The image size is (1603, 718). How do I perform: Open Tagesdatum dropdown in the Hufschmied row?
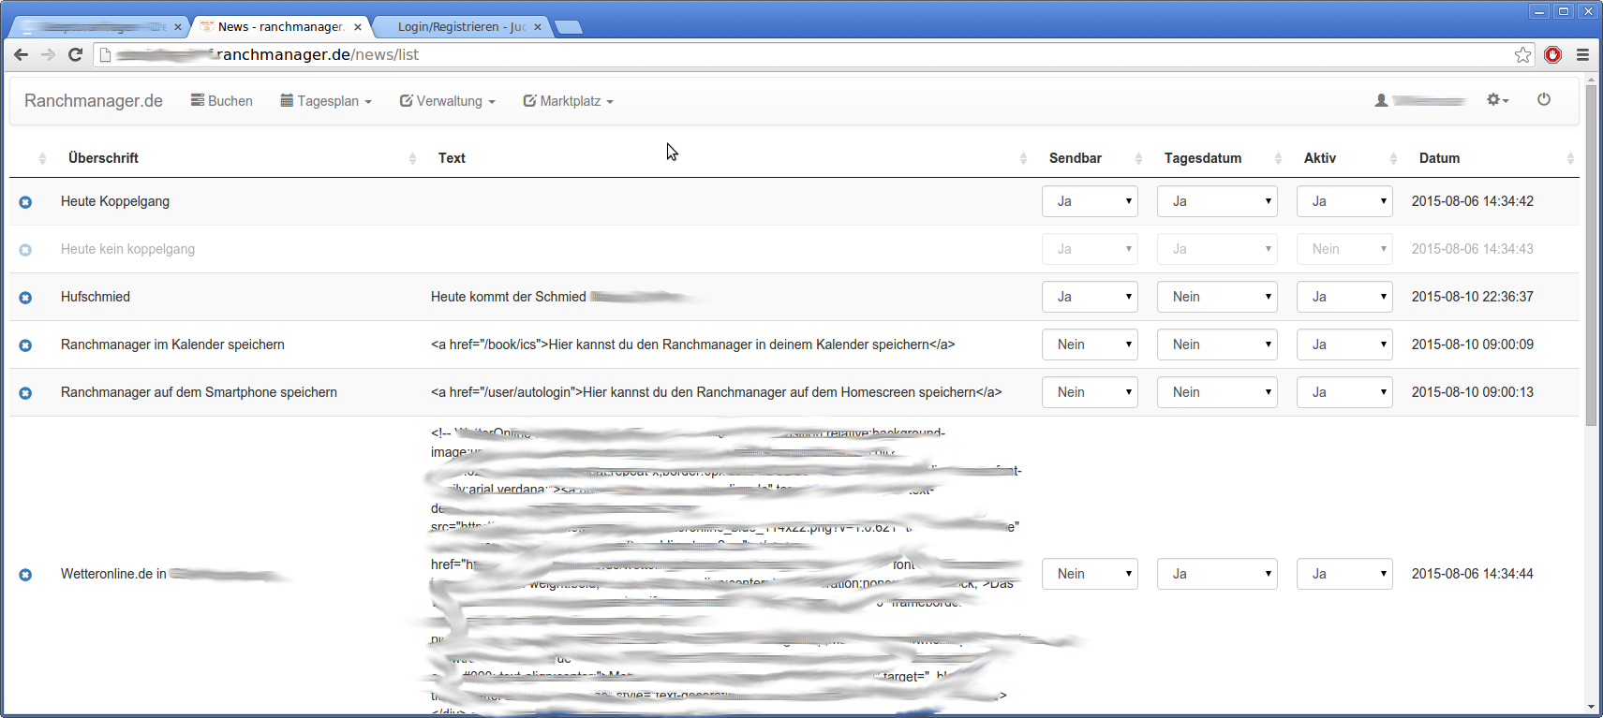click(1216, 297)
